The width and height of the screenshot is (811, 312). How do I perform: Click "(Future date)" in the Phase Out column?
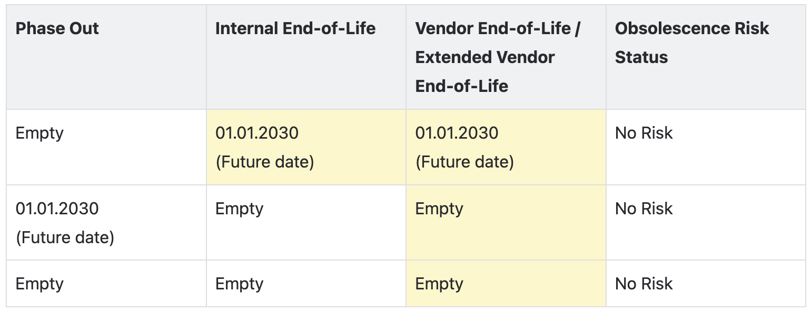65,237
